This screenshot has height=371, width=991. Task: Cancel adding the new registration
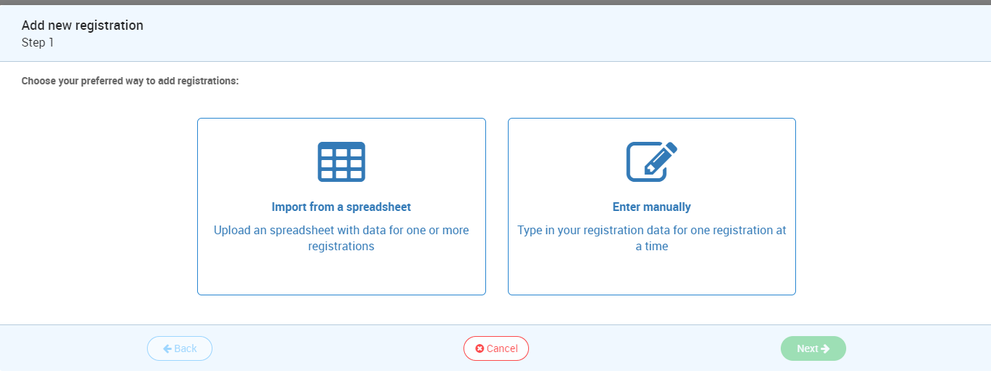point(496,348)
